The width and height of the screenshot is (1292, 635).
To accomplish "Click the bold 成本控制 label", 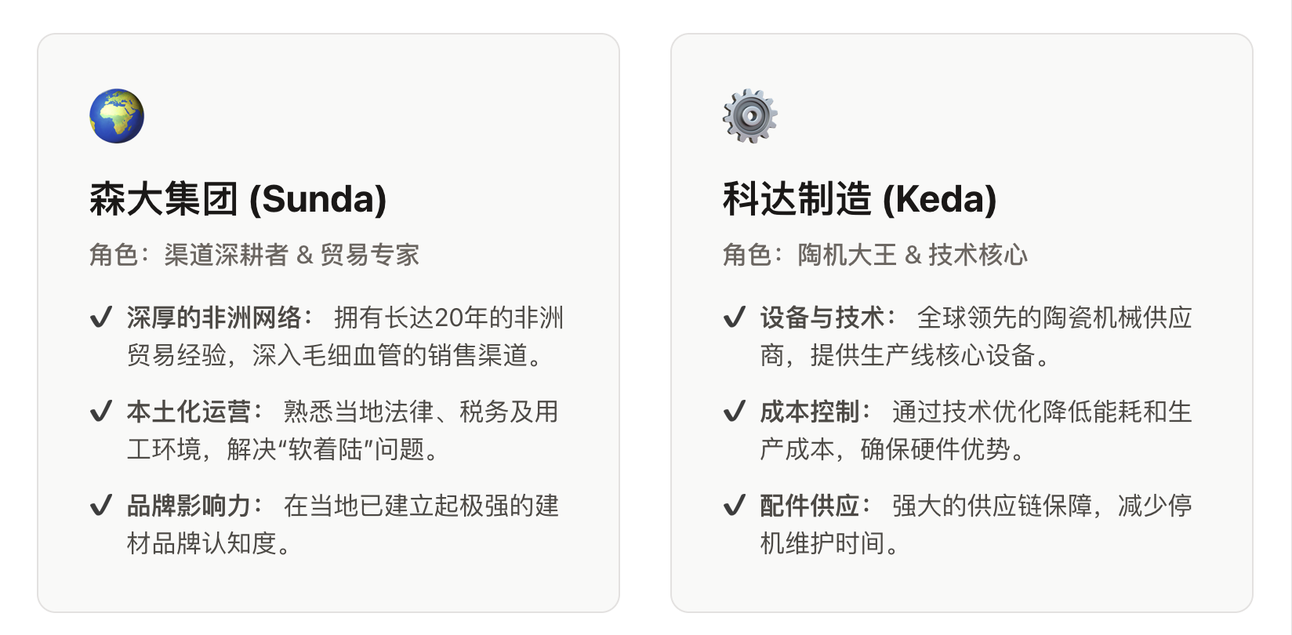I will click(x=810, y=412).
